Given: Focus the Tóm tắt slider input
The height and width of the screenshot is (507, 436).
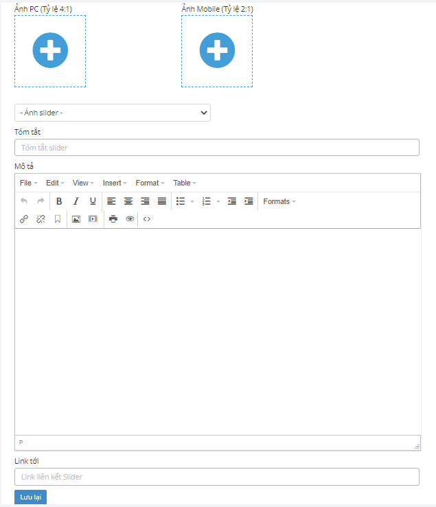Looking at the screenshot, I should coord(217,148).
